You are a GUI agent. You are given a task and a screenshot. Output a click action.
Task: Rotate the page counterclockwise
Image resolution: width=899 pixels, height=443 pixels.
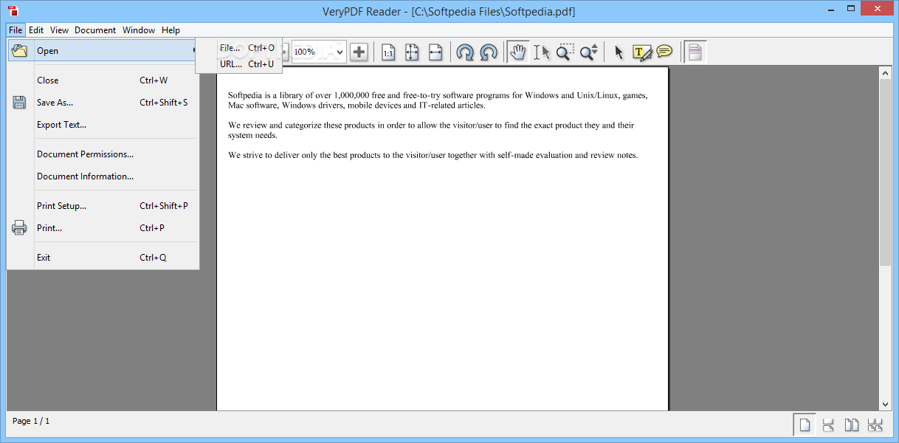489,52
